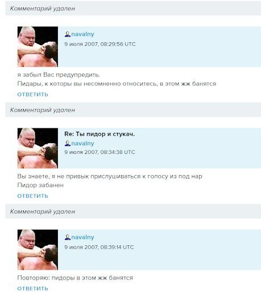Open navalny username link in 08:29:56 comment
Image resolution: width=261 pixels, height=292 pixels.
click(x=82, y=34)
